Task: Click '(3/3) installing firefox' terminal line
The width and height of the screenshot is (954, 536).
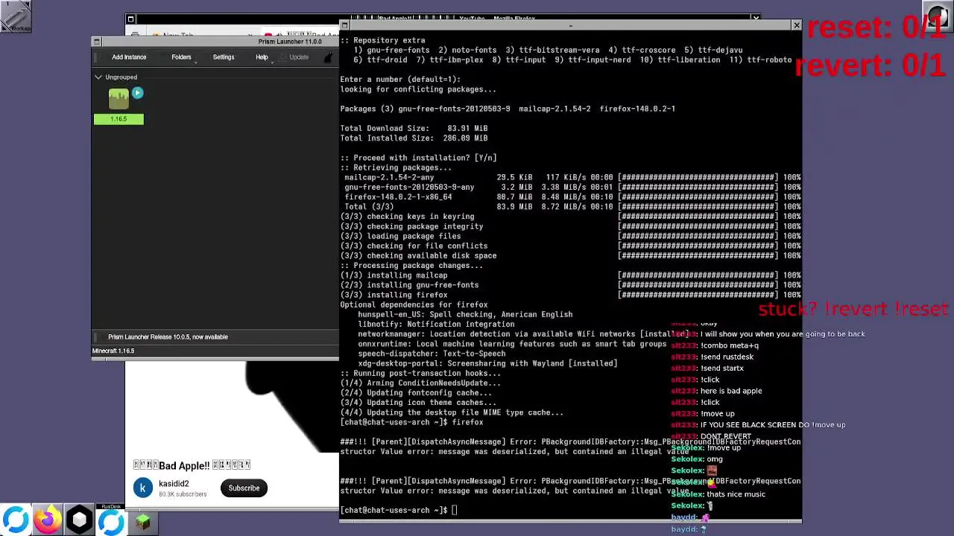Action: (x=571, y=295)
